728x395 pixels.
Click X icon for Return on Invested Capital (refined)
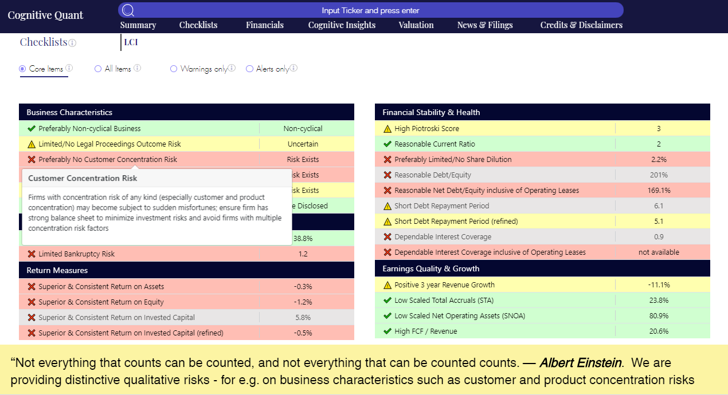pyautogui.click(x=32, y=333)
